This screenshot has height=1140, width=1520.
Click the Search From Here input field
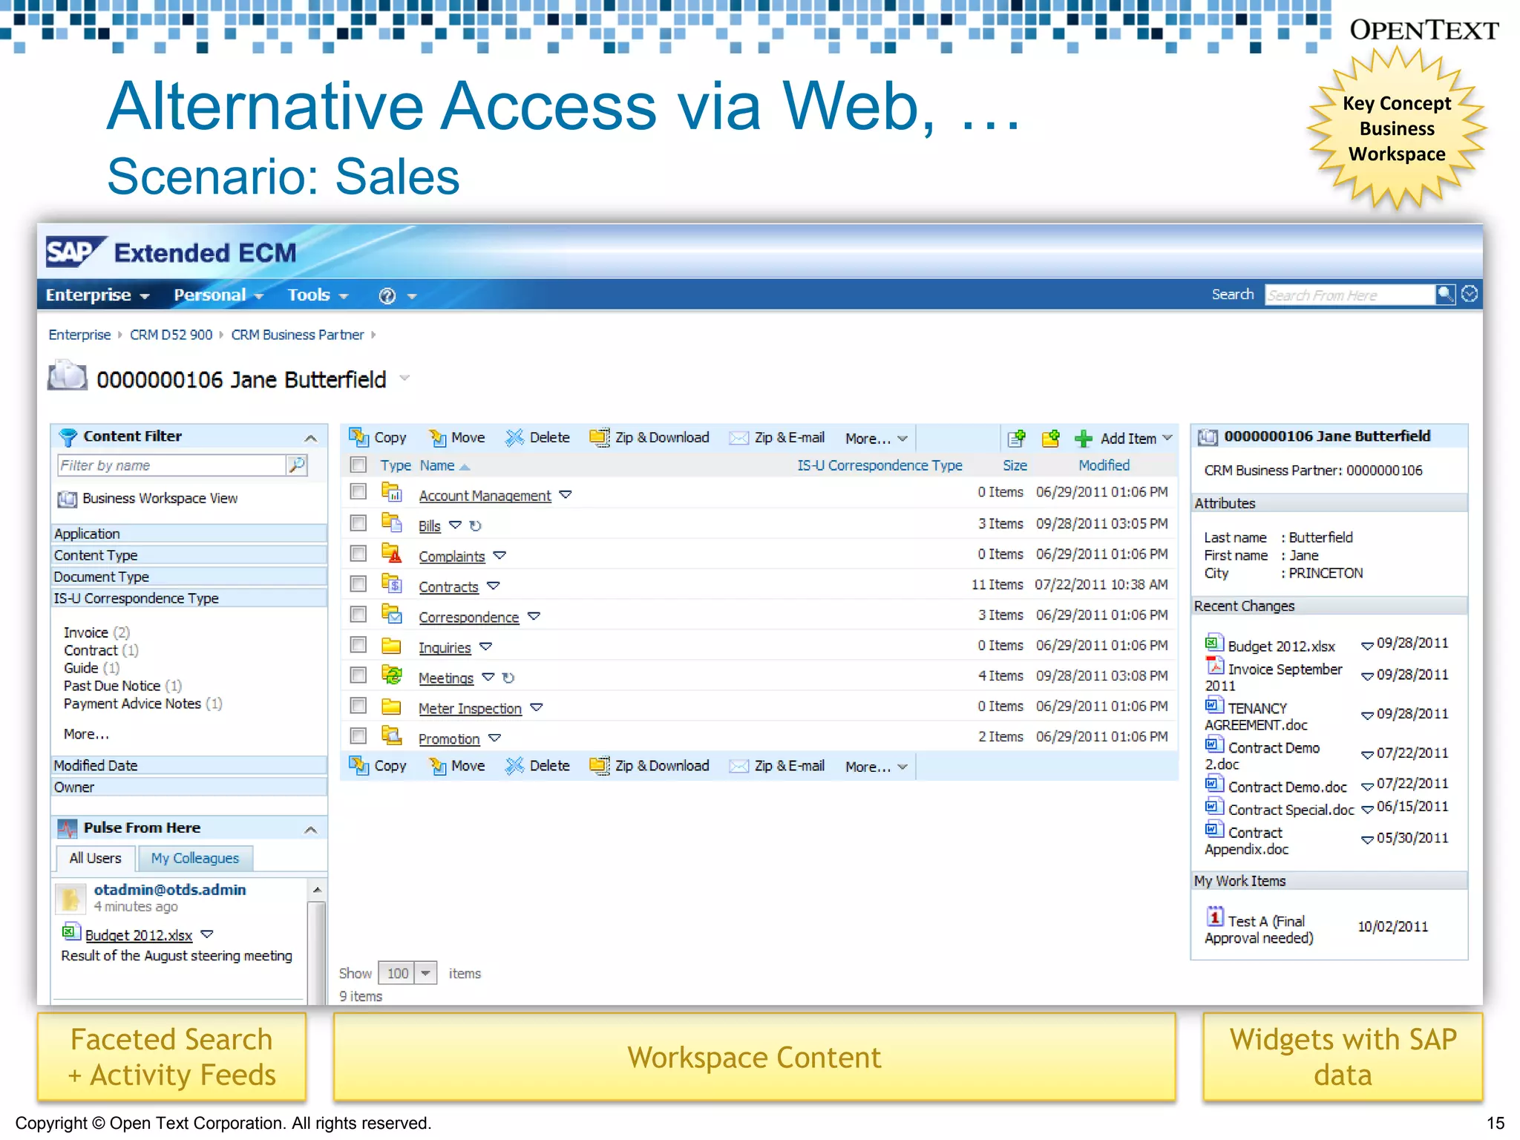click(1349, 295)
